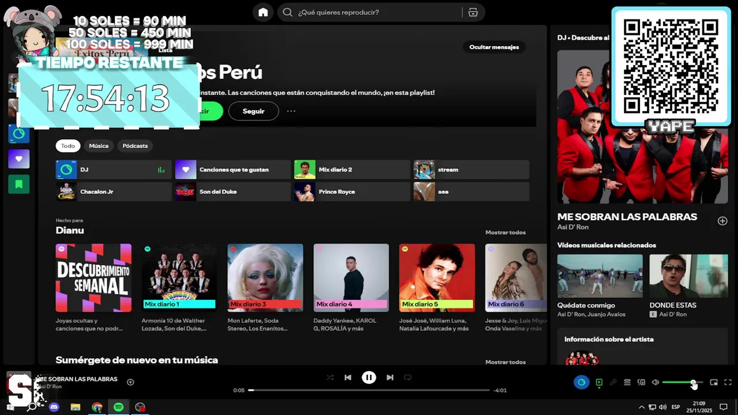Open Mix diario 4 cover
This screenshot has height=415, width=738.
coord(351,278)
